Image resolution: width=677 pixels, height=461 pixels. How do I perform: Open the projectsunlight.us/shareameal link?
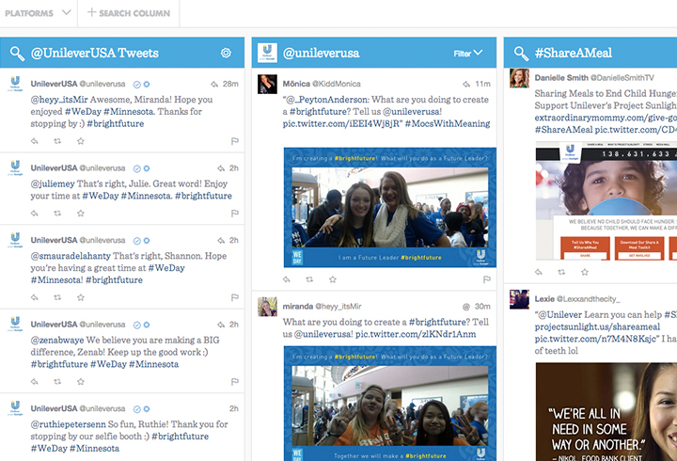point(598,326)
